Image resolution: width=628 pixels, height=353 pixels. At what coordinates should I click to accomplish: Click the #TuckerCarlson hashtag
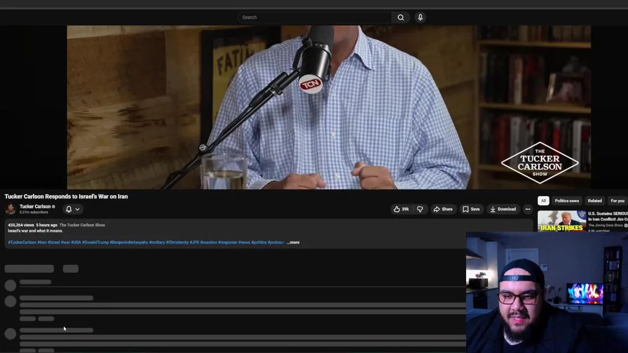click(22, 242)
